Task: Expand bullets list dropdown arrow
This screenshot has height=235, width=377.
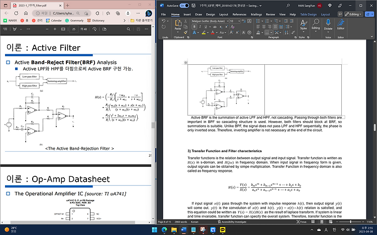Action: tap(262, 21)
